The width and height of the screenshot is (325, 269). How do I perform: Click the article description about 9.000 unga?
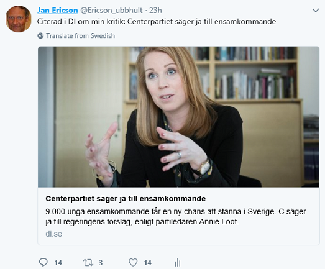176,217
